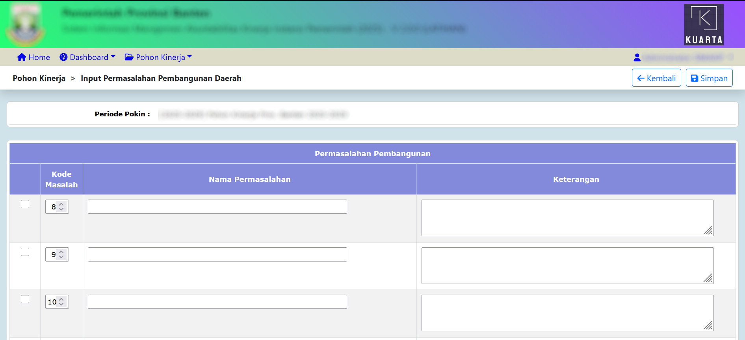
Task: Click the Keterangan textarea in row 8
Action: pos(568,218)
